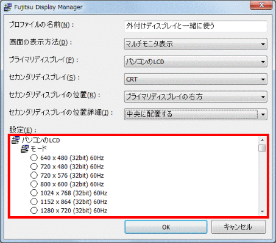Viewport: 276px width, 243px height.
Task: Click the キャンセル button
Action: tap(238, 227)
